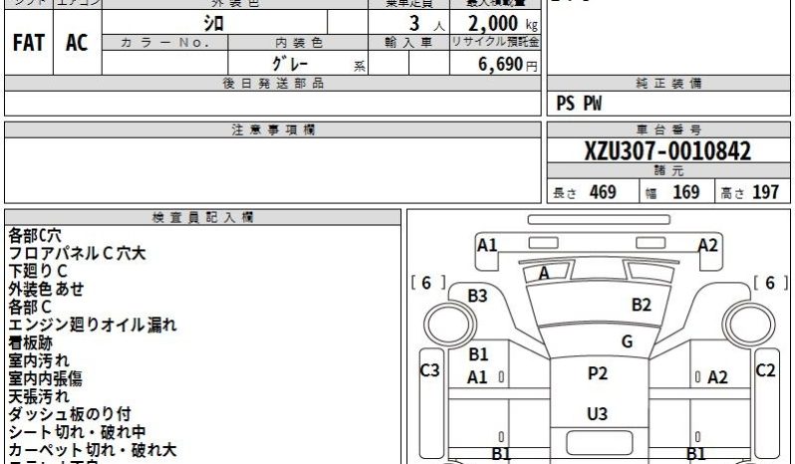Click inspector note 室内内張傷

point(45,378)
